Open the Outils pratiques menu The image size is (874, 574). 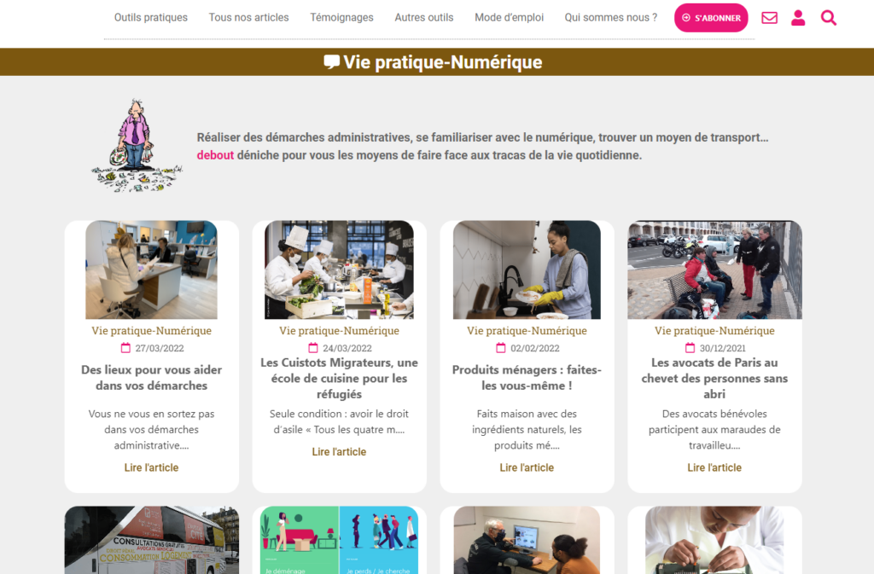point(151,17)
